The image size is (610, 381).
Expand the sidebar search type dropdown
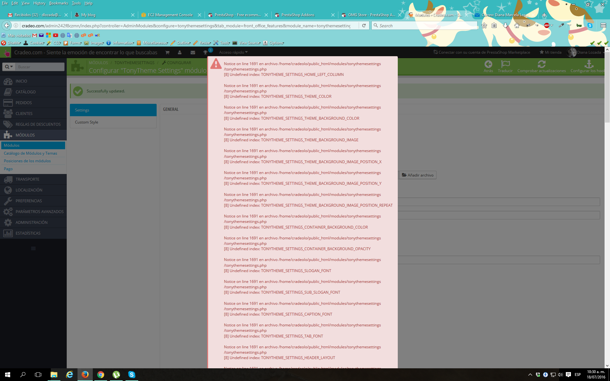(9, 67)
